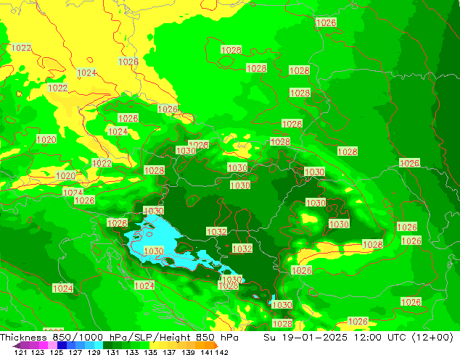
Task: Click the legend value '127'
Action: (75, 352)
